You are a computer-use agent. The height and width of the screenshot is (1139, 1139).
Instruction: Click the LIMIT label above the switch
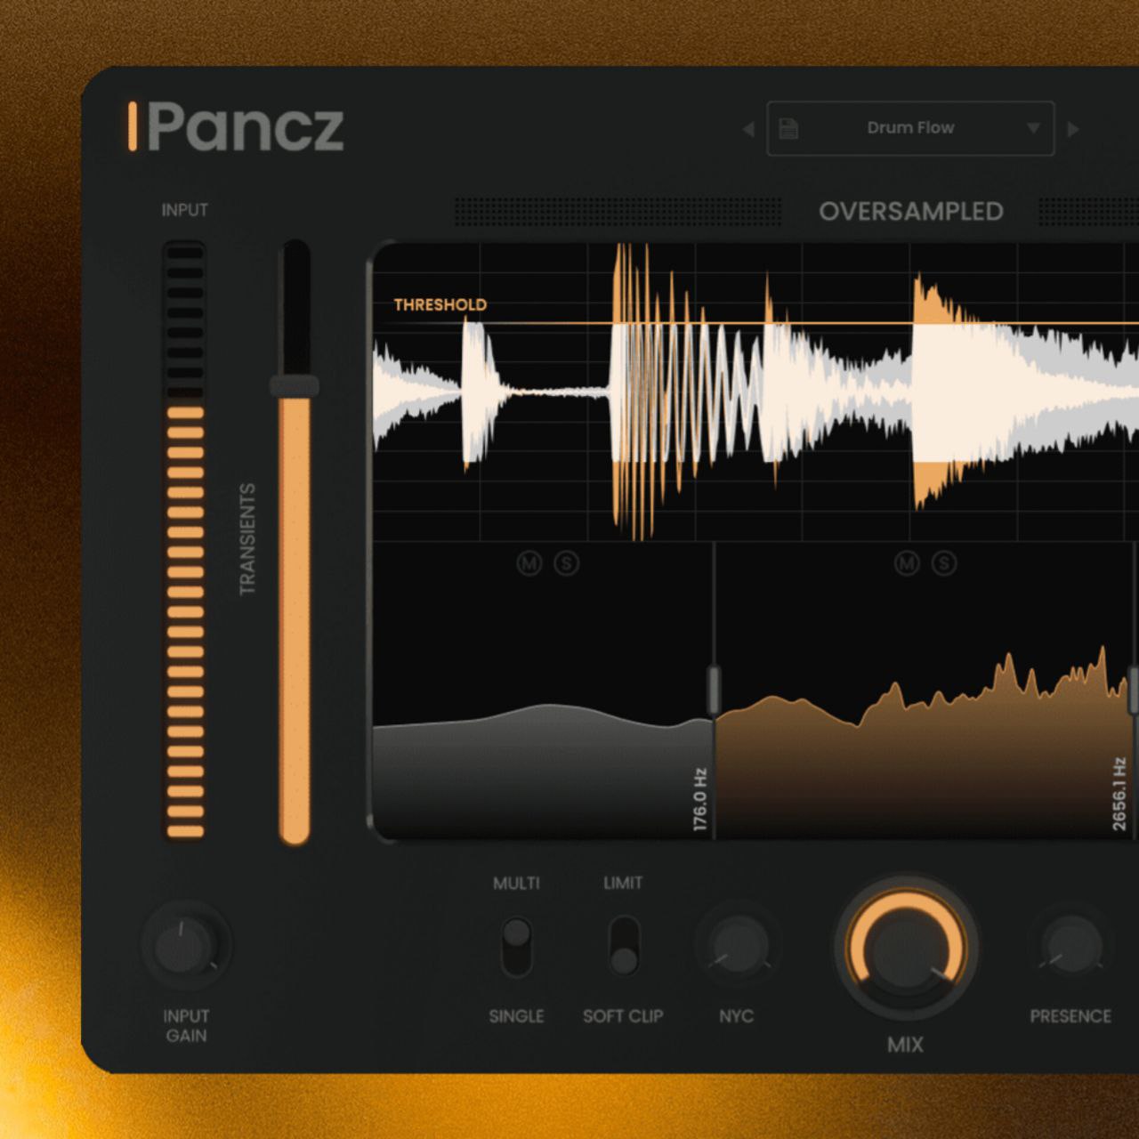click(x=623, y=883)
